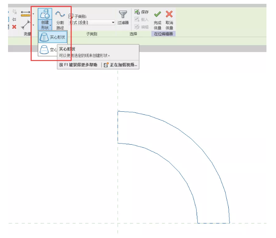Click the 按 F1 键获得更多帮助 tooltip text
Viewport: 276px width, 238px height.
pos(78,65)
